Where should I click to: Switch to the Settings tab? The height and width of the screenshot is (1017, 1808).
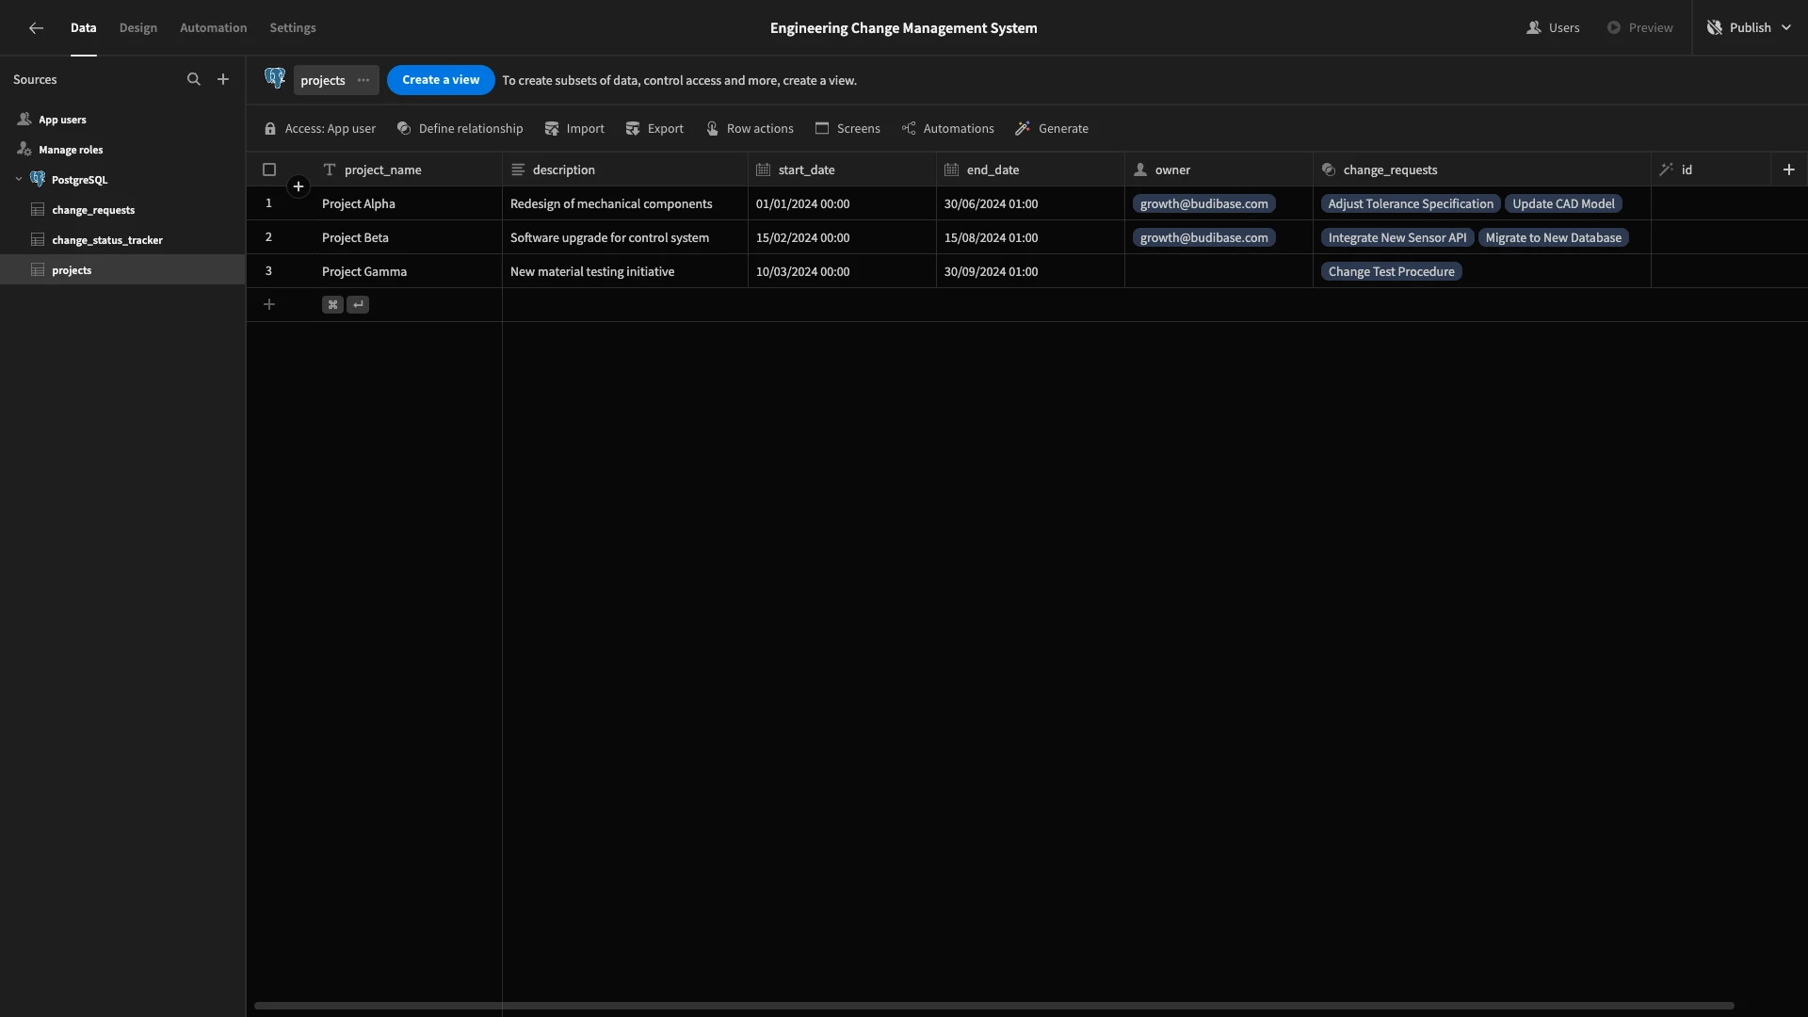click(293, 28)
